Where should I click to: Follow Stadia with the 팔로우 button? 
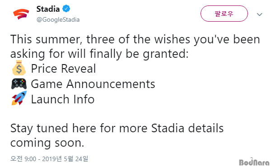click(x=224, y=14)
